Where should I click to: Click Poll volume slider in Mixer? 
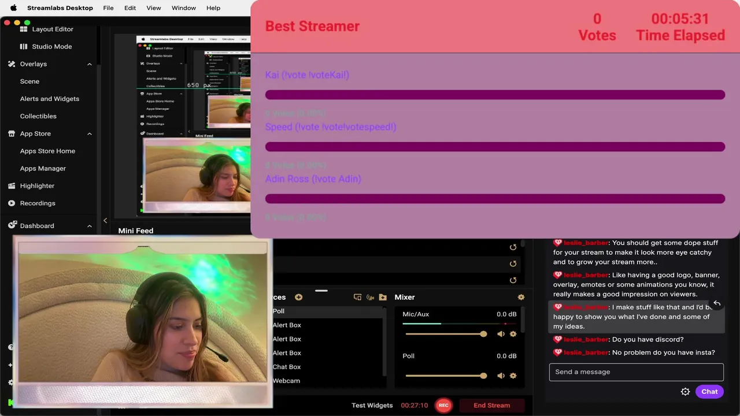pyautogui.click(x=446, y=376)
